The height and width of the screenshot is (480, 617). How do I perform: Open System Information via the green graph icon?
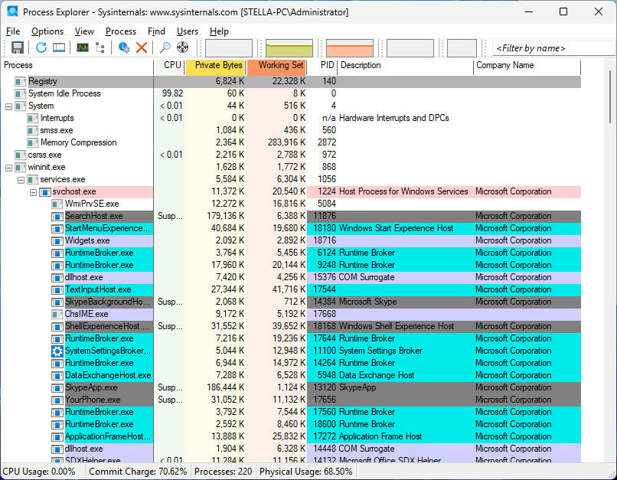82,47
